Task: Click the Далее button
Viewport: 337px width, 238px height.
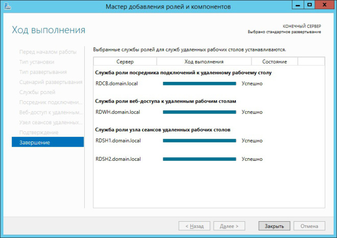Action: point(229,226)
